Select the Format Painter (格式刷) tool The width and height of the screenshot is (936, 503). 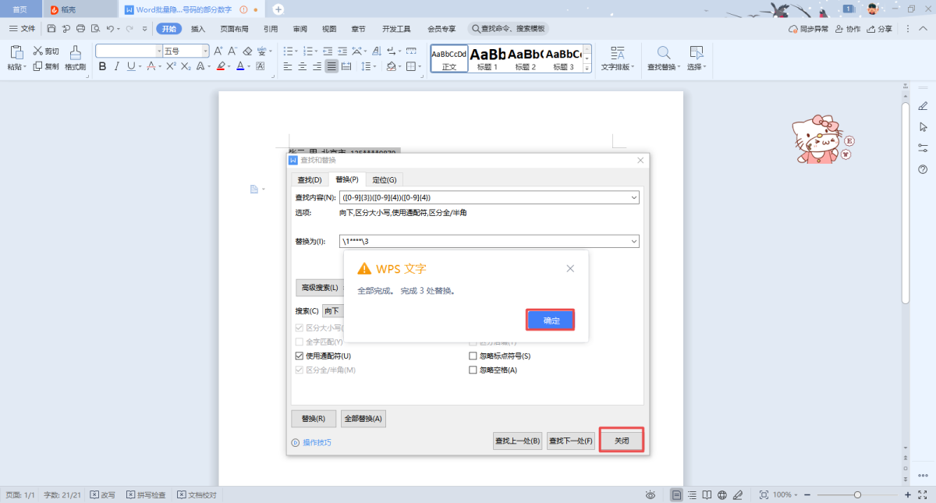pos(75,58)
